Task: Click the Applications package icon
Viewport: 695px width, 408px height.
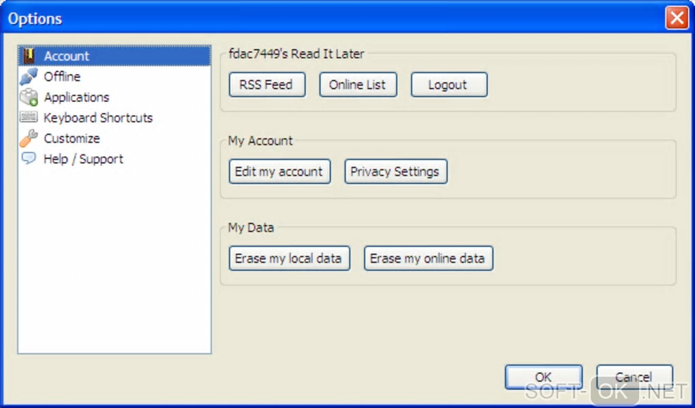Action: tap(29, 97)
